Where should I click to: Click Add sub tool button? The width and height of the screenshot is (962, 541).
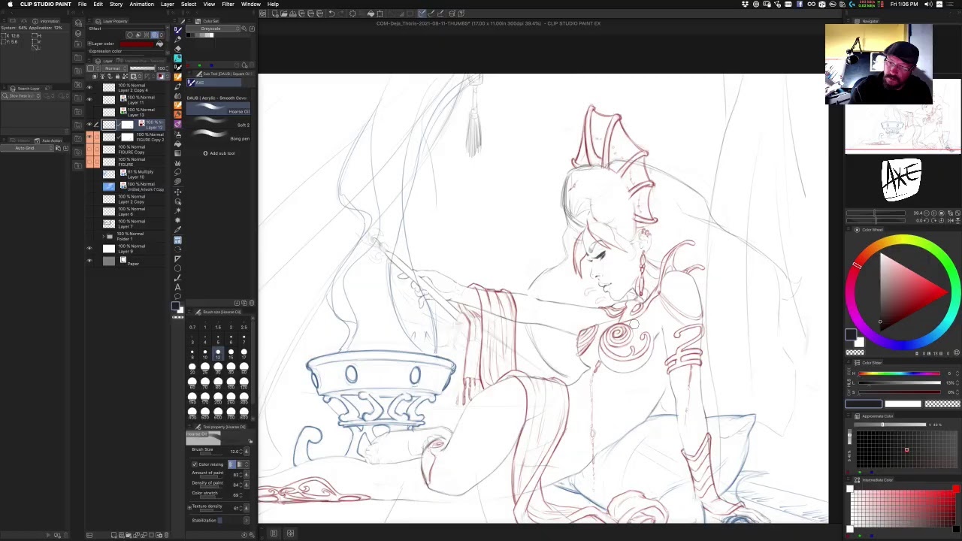218,153
